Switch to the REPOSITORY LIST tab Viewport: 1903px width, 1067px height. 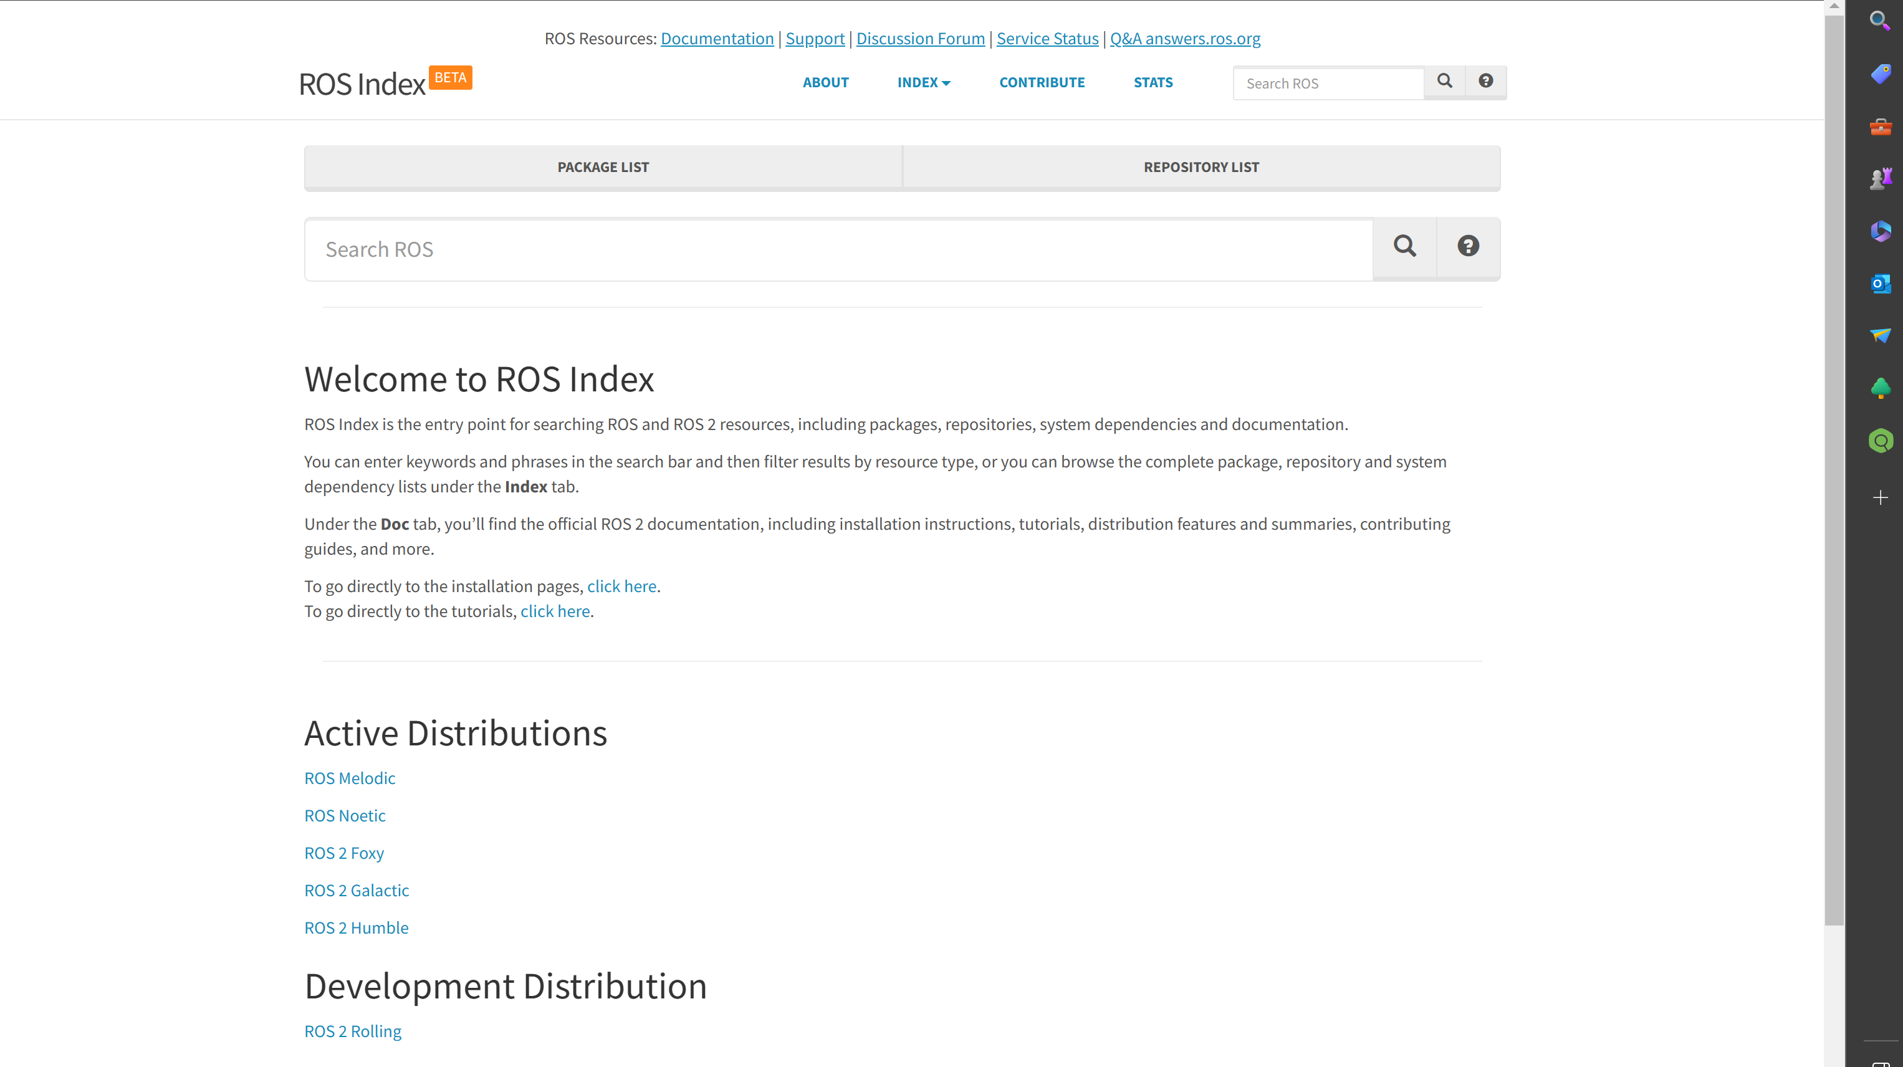pyautogui.click(x=1201, y=168)
